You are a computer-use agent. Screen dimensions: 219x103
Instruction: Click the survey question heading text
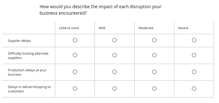[x=100, y=10]
